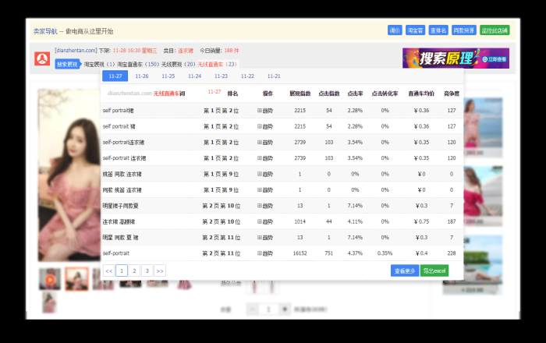Click the 16152 impressions value
The image size is (546, 343).
pos(300,253)
